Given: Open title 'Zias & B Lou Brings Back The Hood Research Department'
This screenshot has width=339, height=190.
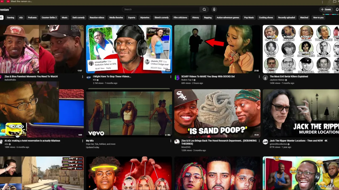Looking at the screenshot, I should click(x=219, y=142).
